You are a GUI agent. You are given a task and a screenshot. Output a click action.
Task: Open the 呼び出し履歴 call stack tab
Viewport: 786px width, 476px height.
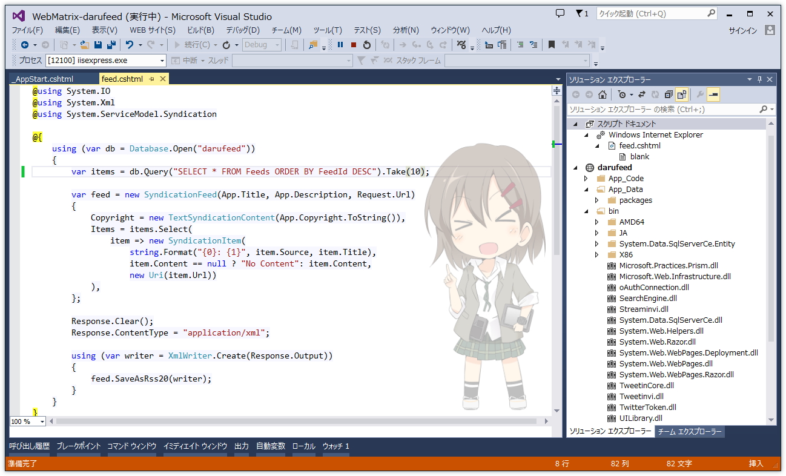pos(30,446)
